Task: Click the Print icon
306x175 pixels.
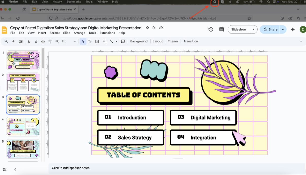Action: pyautogui.click(x=43, y=41)
